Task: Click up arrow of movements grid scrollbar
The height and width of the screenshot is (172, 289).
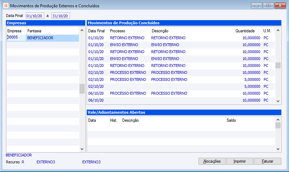Action: click(278, 30)
